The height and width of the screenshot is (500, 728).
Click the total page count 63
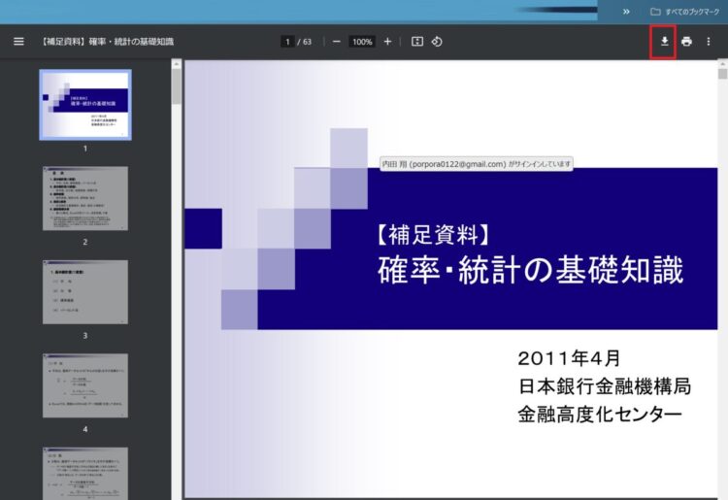coord(307,42)
